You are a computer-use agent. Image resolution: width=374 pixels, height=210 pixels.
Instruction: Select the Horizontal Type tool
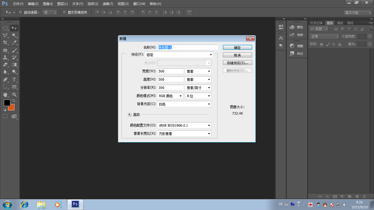[14, 80]
